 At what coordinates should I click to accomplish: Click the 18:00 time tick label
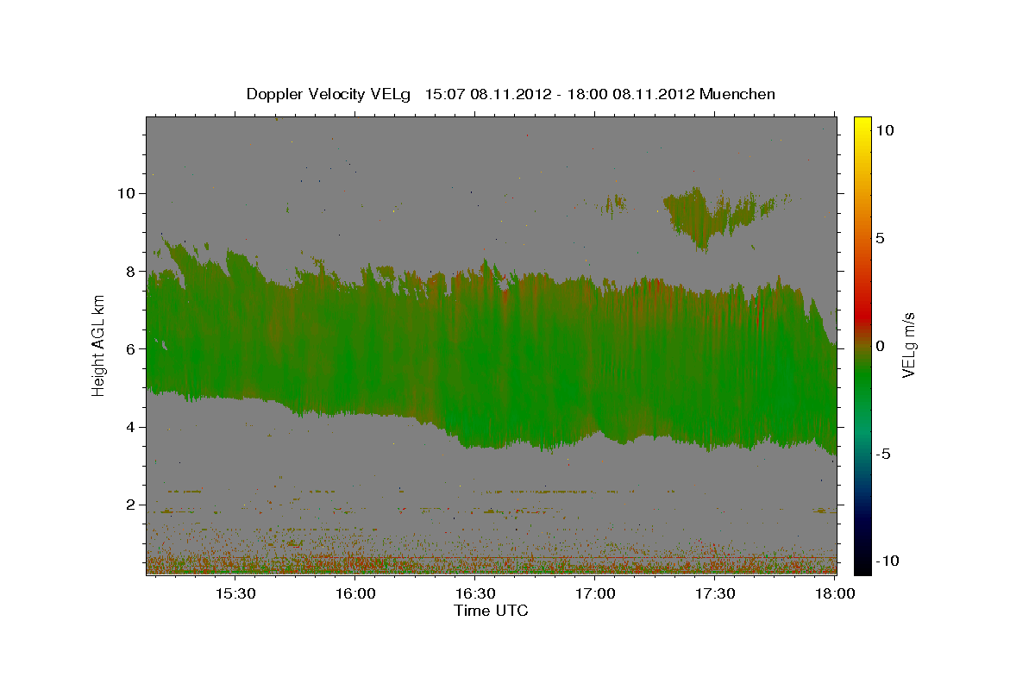click(834, 593)
